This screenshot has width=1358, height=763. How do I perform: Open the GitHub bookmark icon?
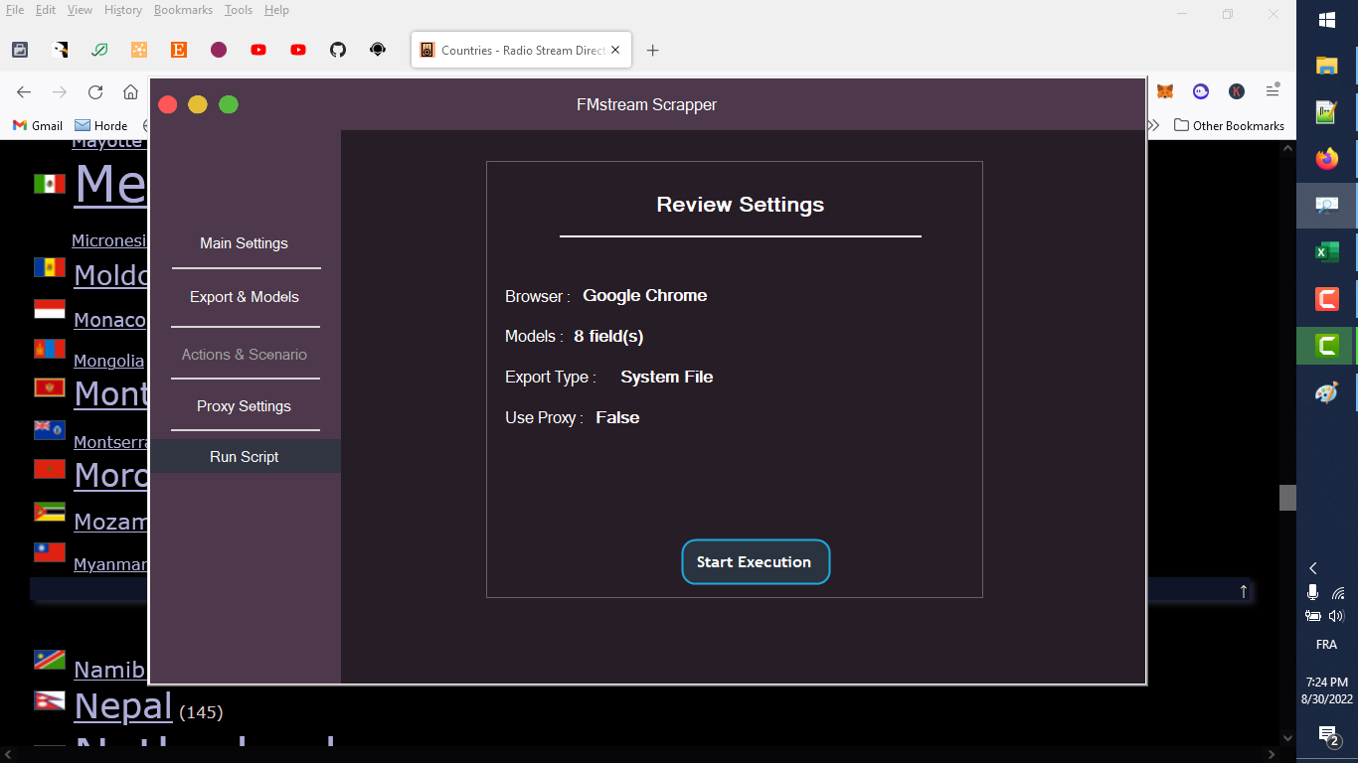[338, 50]
